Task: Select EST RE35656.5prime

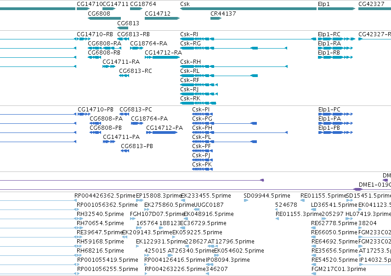Action: (334, 251)
